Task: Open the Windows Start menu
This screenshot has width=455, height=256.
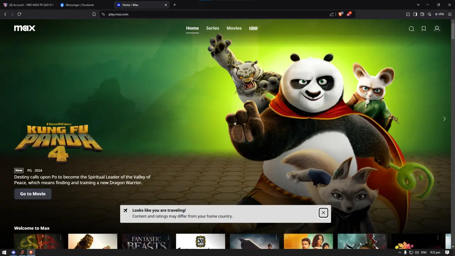Action: pyautogui.click(x=5, y=252)
